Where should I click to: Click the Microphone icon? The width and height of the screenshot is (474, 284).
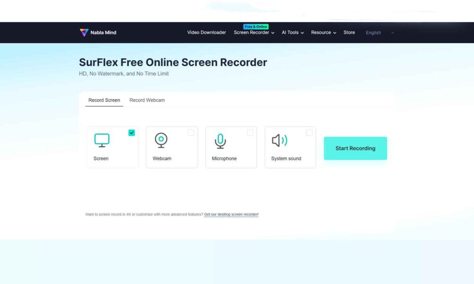pyautogui.click(x=220, y=141)
